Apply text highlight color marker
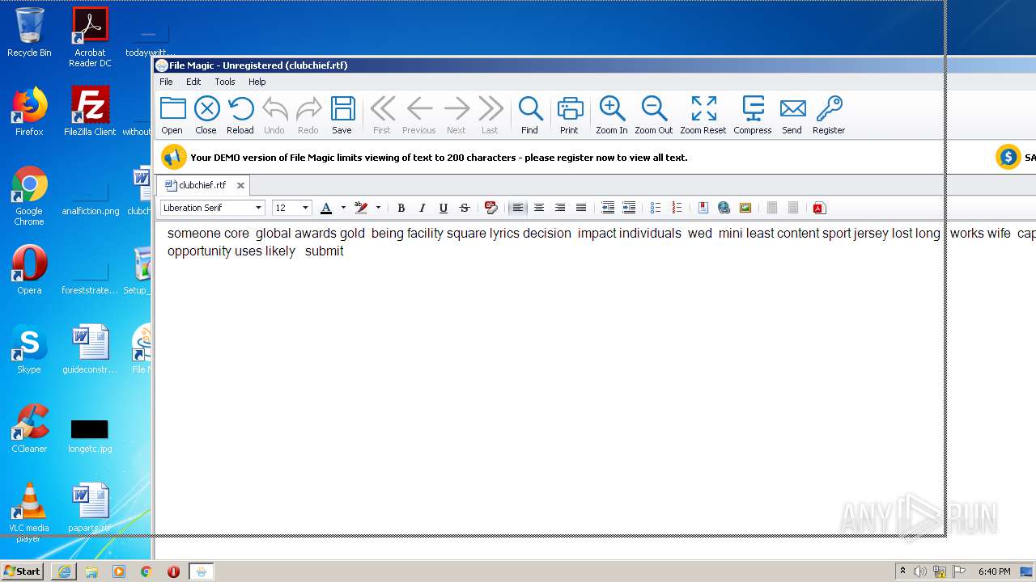Viewport: 1036px width, 582px height. [361, 208]
